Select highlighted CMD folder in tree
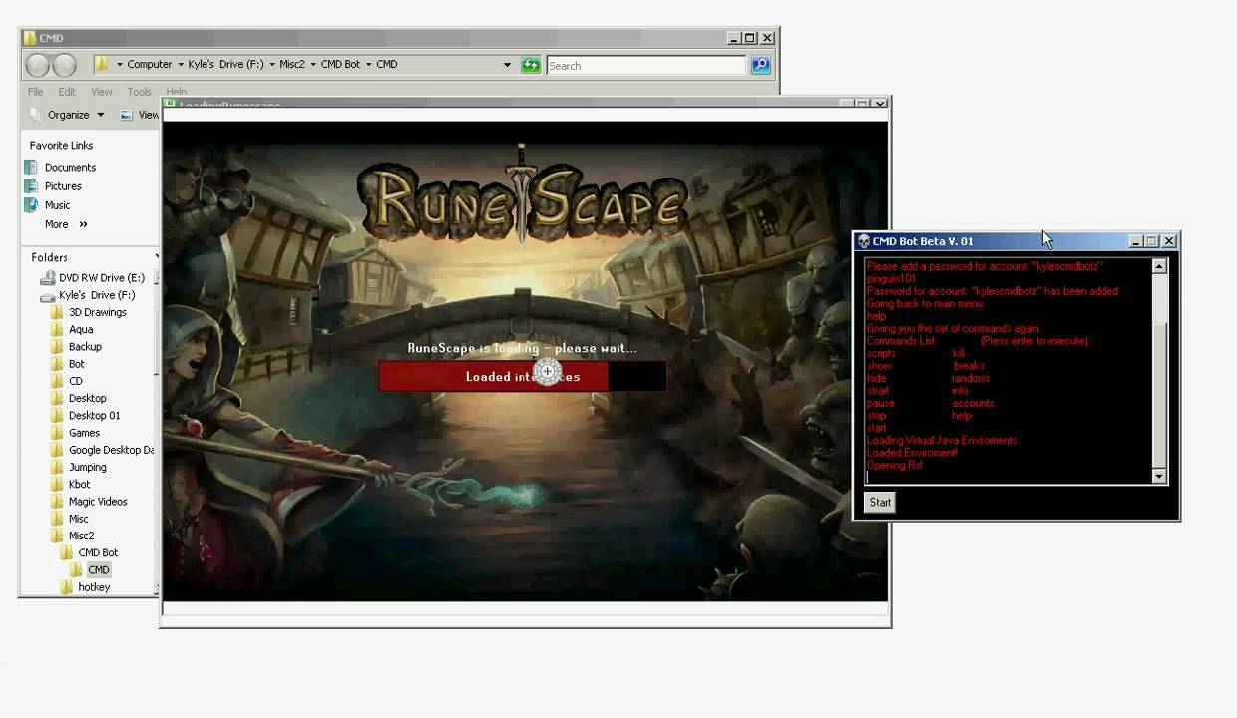 99,570
